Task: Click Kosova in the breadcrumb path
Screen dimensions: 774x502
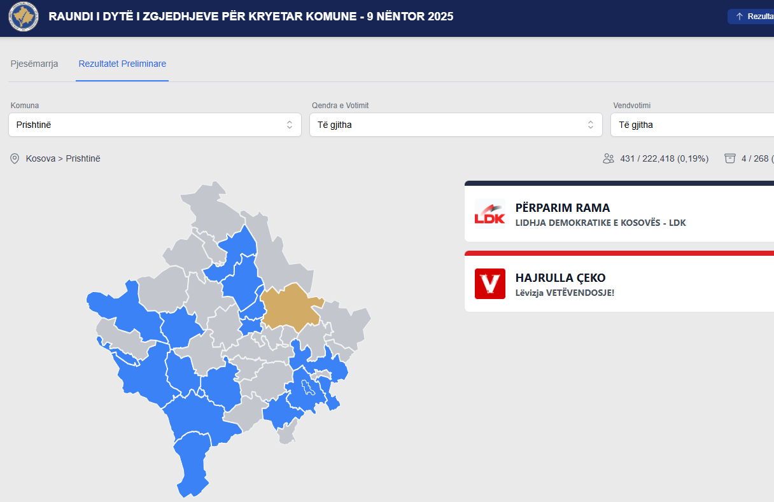Action: pyautogui.click(x=40, y=158)
